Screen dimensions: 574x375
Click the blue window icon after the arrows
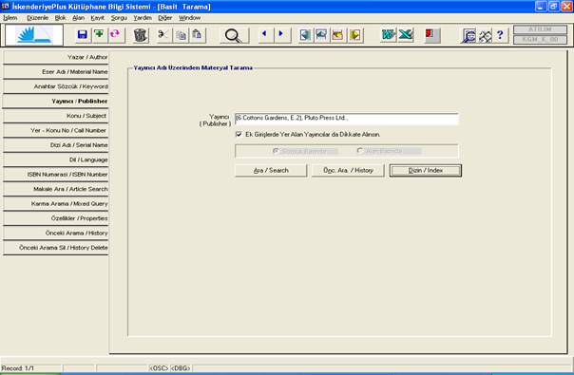click(305, 35)
